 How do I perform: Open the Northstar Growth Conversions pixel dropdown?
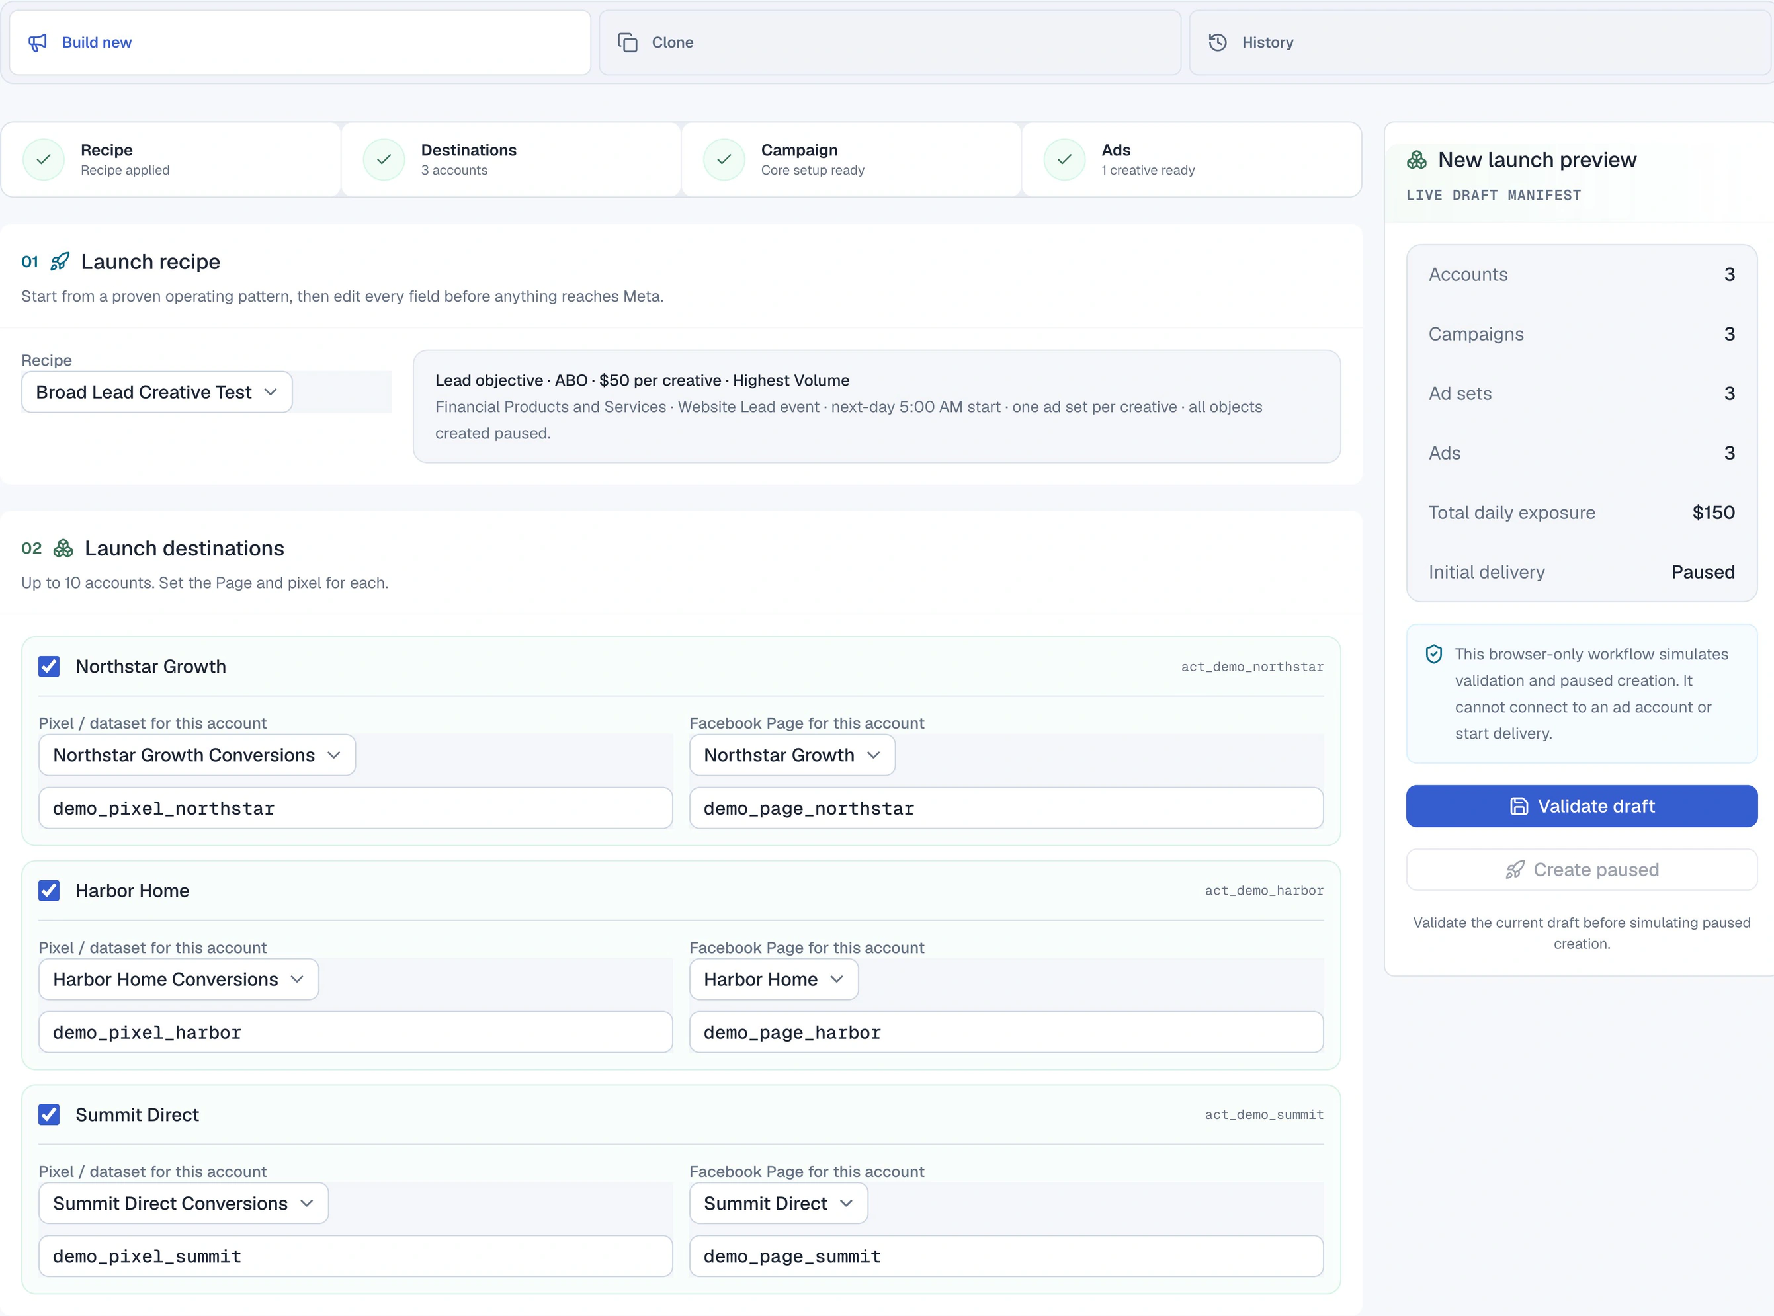196,755
